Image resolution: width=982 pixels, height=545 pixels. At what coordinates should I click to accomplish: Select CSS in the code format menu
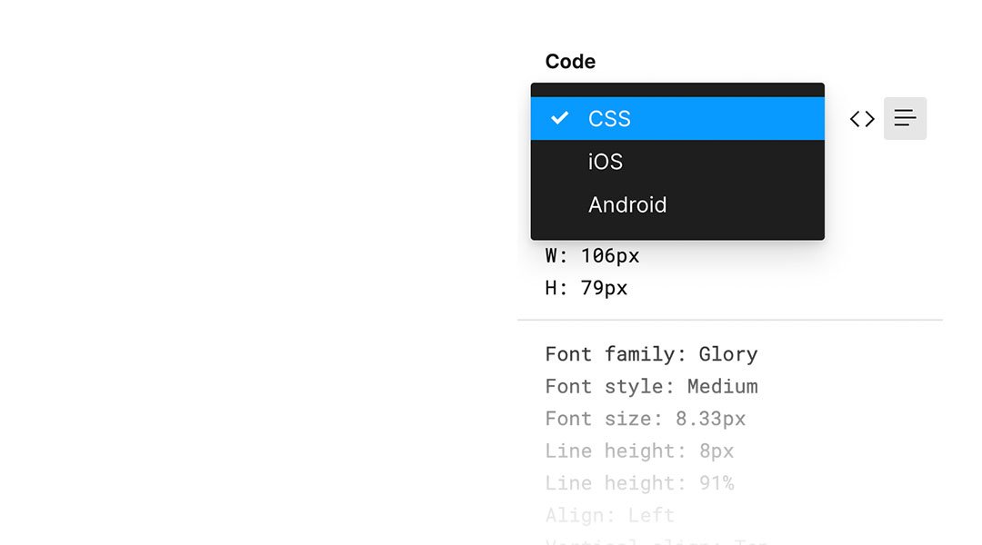coord(677,118)
